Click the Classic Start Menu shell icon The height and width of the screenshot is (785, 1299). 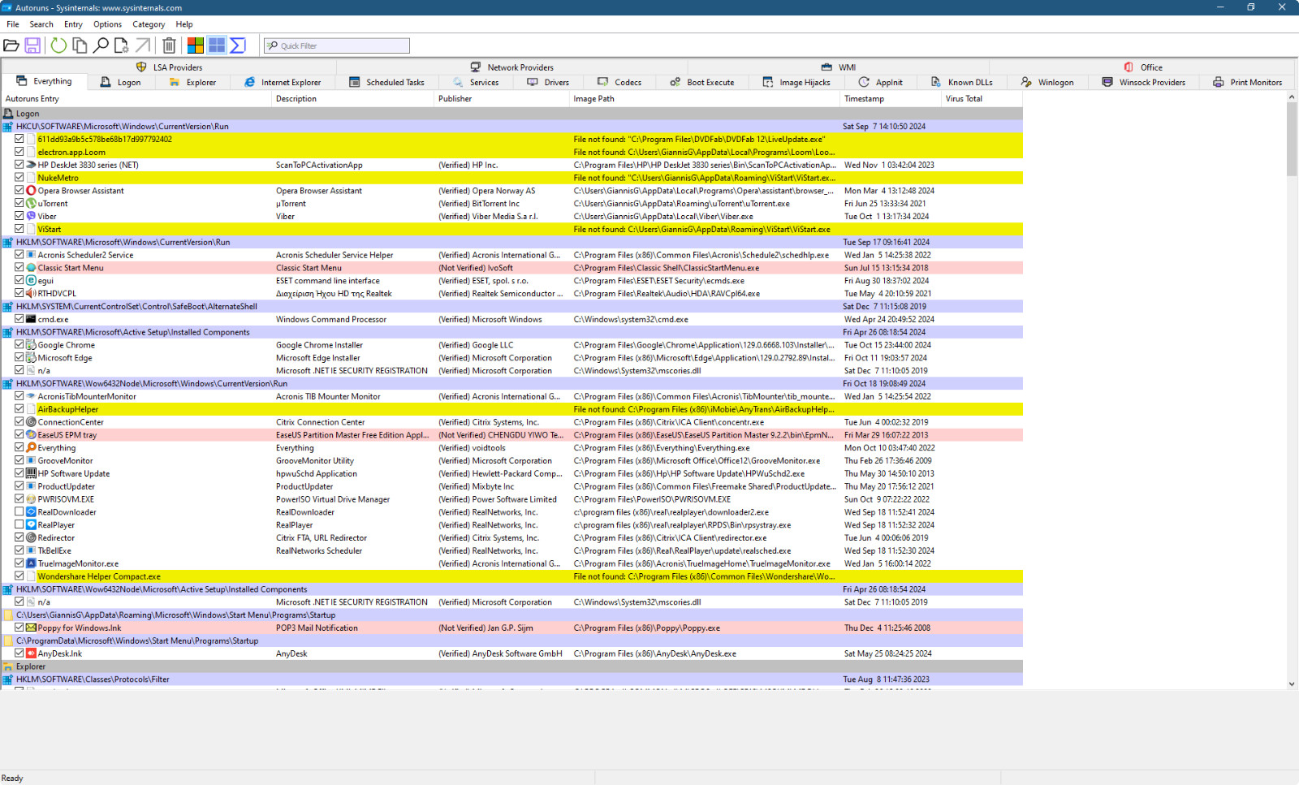pyautogui.click(x=31, y=268)
